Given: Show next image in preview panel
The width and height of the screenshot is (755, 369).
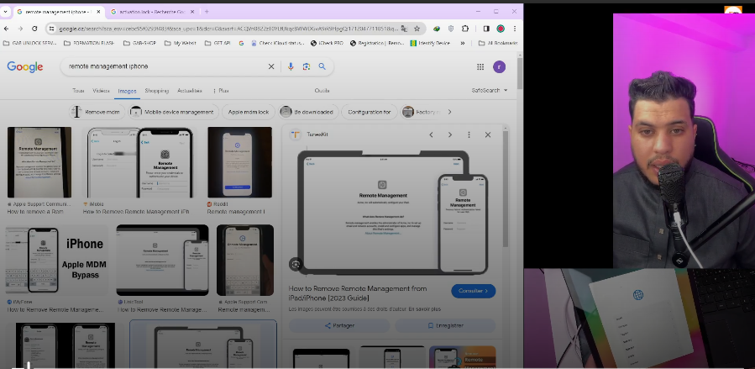Looking at the screenshot, I should [x=450, y=134].
